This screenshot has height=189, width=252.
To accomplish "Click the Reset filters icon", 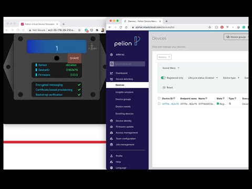I will click(164, 87).
